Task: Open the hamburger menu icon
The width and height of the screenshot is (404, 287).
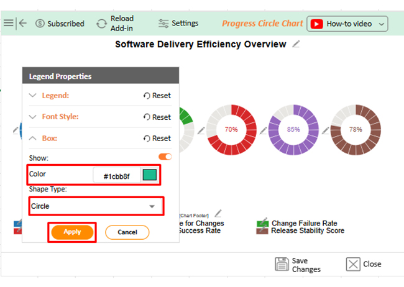Action: coord(8,23)
